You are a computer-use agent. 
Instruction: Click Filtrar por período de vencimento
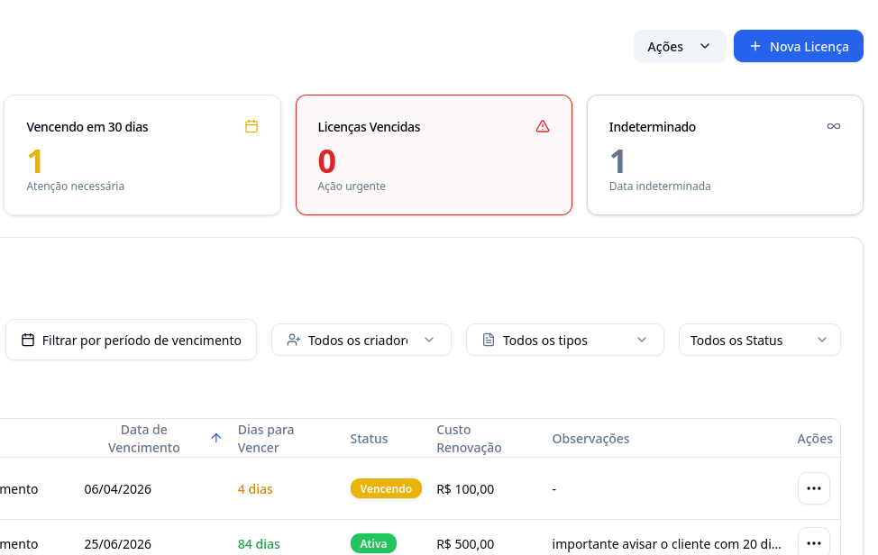pyautogui.click(x=131, y=340)
